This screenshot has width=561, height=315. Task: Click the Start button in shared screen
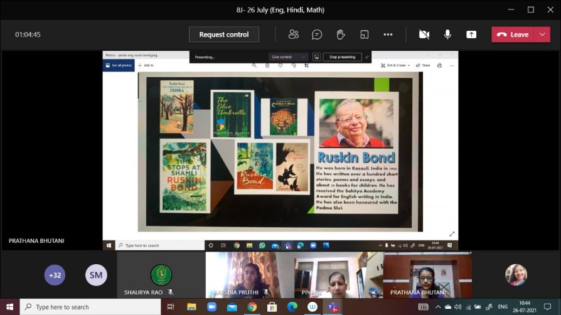[109, 245]
